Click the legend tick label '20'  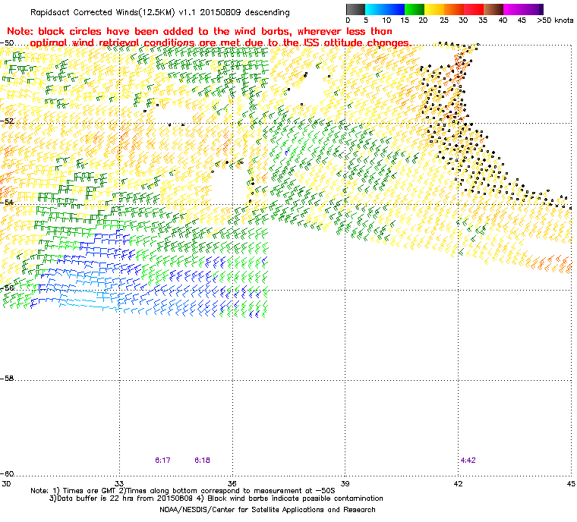point(423,20)
